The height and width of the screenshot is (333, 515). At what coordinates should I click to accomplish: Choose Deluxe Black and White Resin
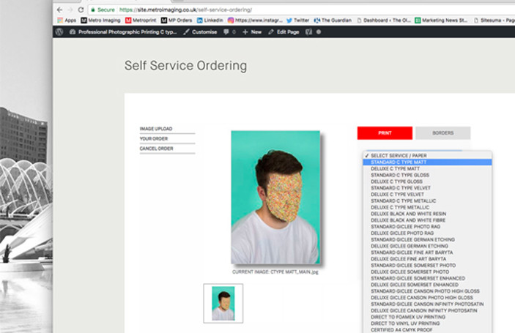[427, 214]
